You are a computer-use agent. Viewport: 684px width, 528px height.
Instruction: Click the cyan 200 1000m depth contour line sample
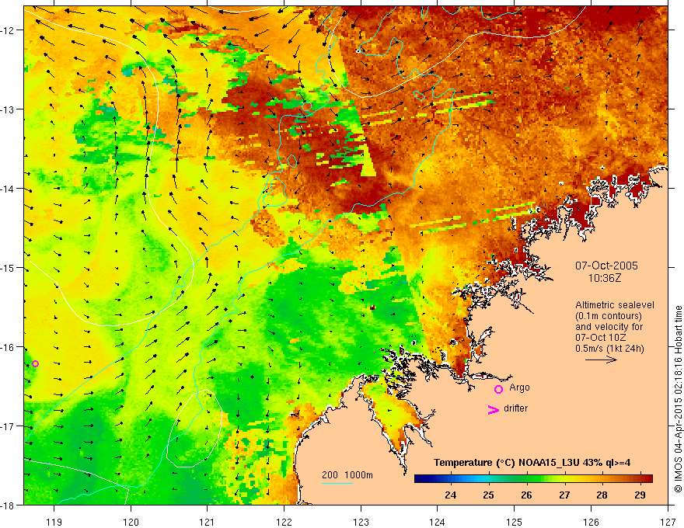pyautogui.click(x=337, y=483)
